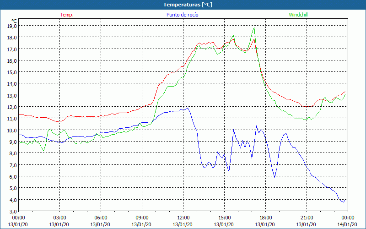
Task: Click the °C unit label on the axis
Action: [14, 21]
